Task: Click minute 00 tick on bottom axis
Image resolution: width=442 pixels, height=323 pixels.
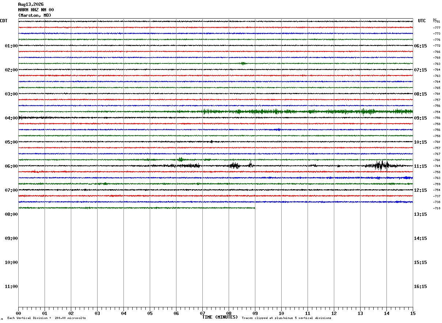Action: pos(18,313)
